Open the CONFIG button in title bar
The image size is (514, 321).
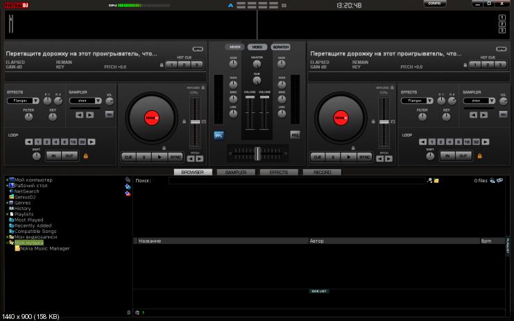434,3
